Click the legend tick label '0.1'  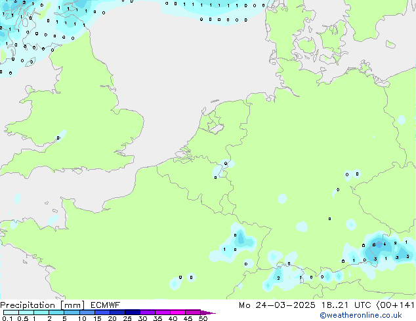click(7, 318)
